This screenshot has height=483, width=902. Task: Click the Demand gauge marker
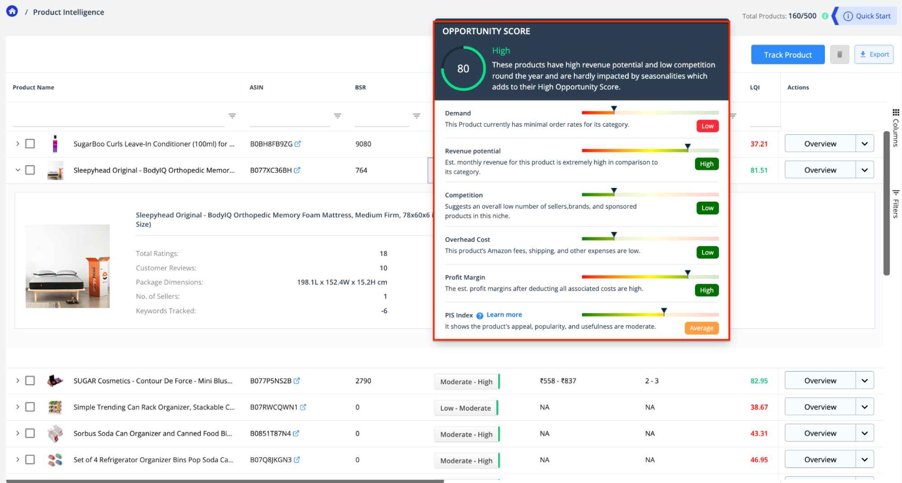tap(614, 109)
